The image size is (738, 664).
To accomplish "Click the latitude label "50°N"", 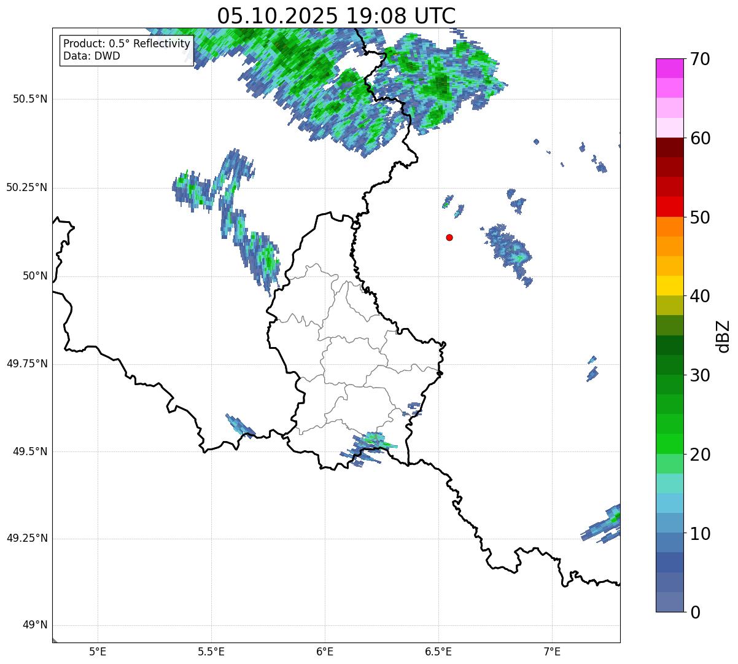I will [35, 276].
